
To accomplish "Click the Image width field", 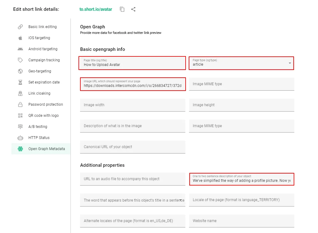I will 133,105.
